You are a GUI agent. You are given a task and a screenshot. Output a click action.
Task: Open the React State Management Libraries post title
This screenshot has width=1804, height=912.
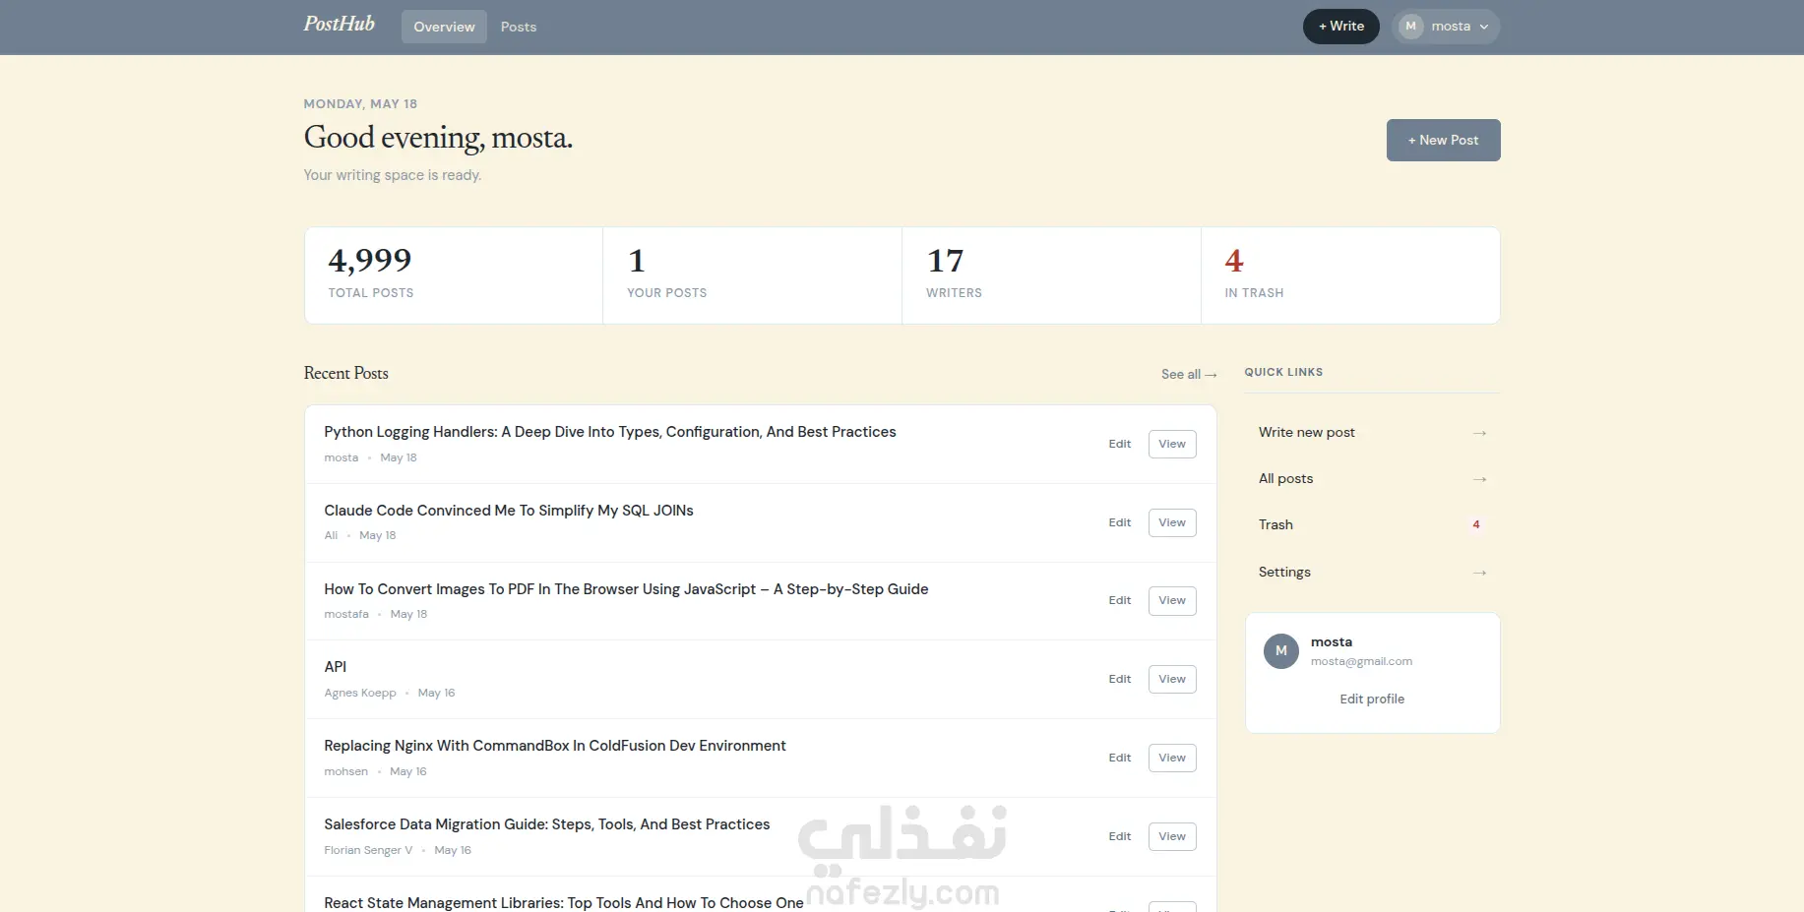point(564,903)
